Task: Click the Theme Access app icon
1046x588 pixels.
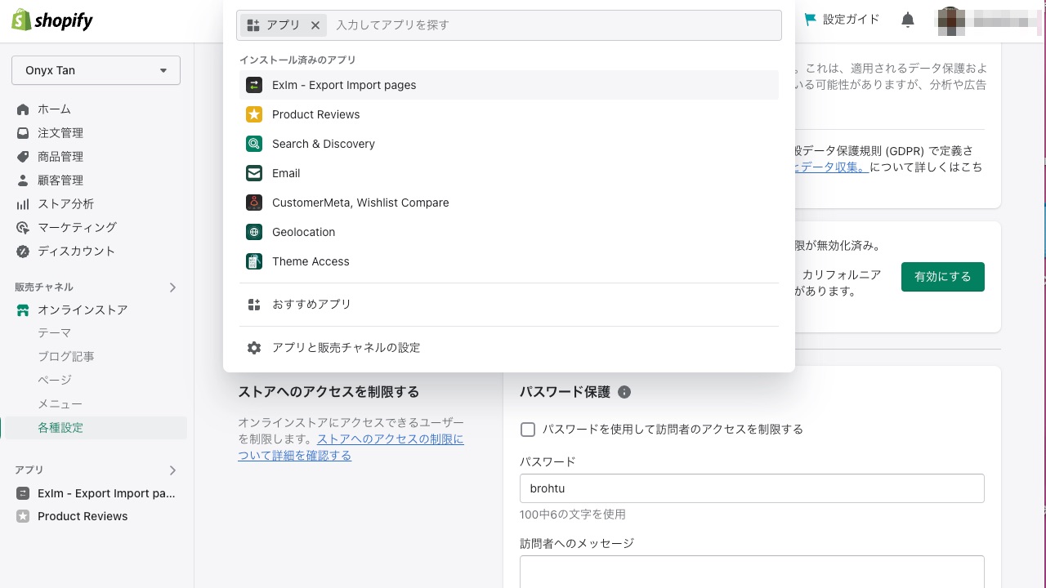Action: [x=254, y=261]
